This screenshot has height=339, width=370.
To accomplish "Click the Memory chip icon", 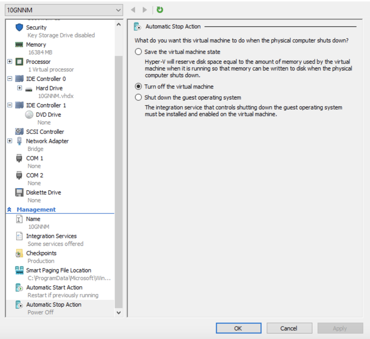I will [x=19, y=45].
